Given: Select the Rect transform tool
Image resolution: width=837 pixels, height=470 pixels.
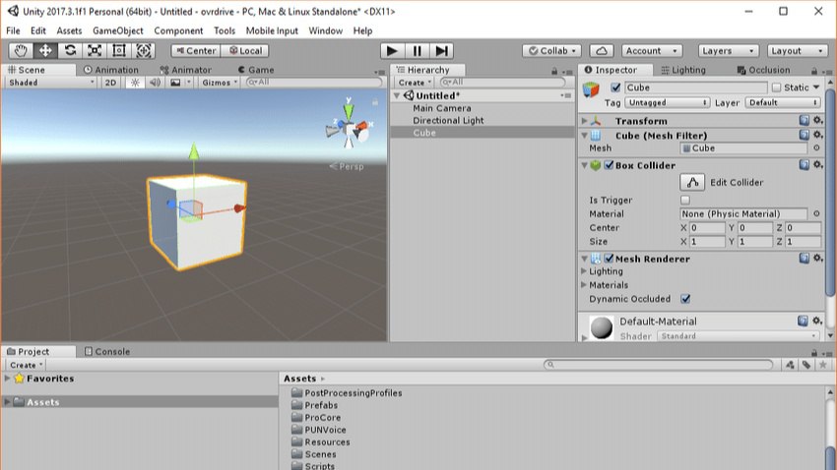Looking at the screenshot, I should [x=119, y=50].
